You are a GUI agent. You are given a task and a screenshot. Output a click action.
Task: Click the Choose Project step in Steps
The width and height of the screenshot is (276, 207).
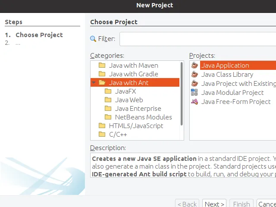39,35
